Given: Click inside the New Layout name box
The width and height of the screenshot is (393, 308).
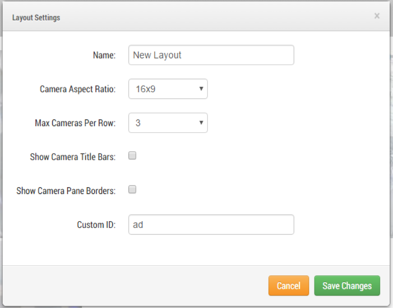Looking at the screenshot, I should (x=211, y=55).
